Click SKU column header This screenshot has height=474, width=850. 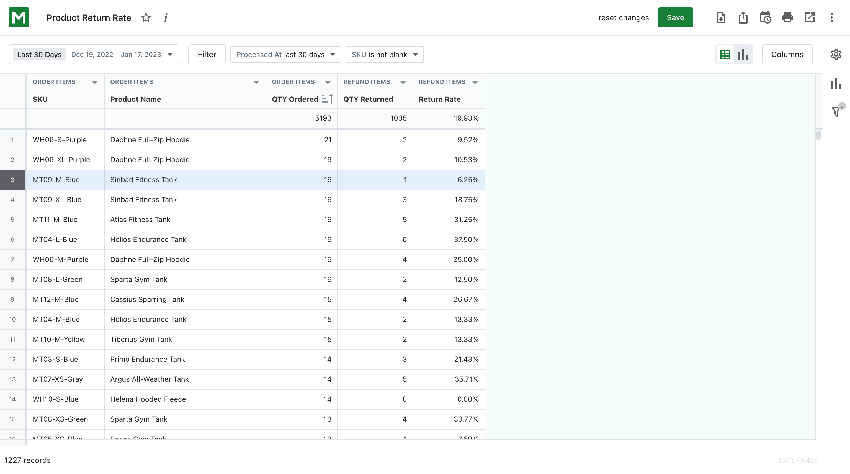(x=40, y=99)
